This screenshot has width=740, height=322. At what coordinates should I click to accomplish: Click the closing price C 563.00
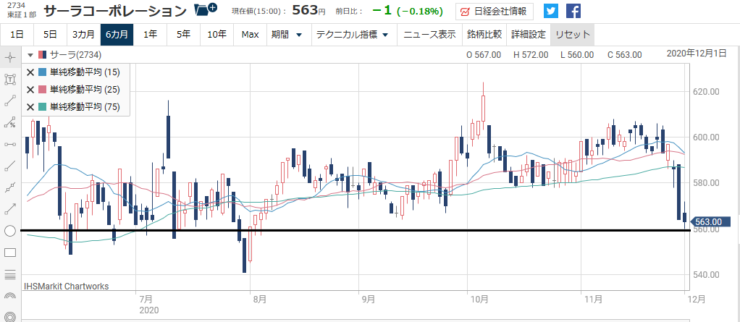[624, 55]
